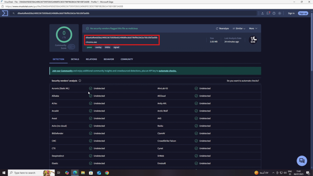
Task: Click the peexe tag
Action: pyautogui.click(x=90, y=47)
